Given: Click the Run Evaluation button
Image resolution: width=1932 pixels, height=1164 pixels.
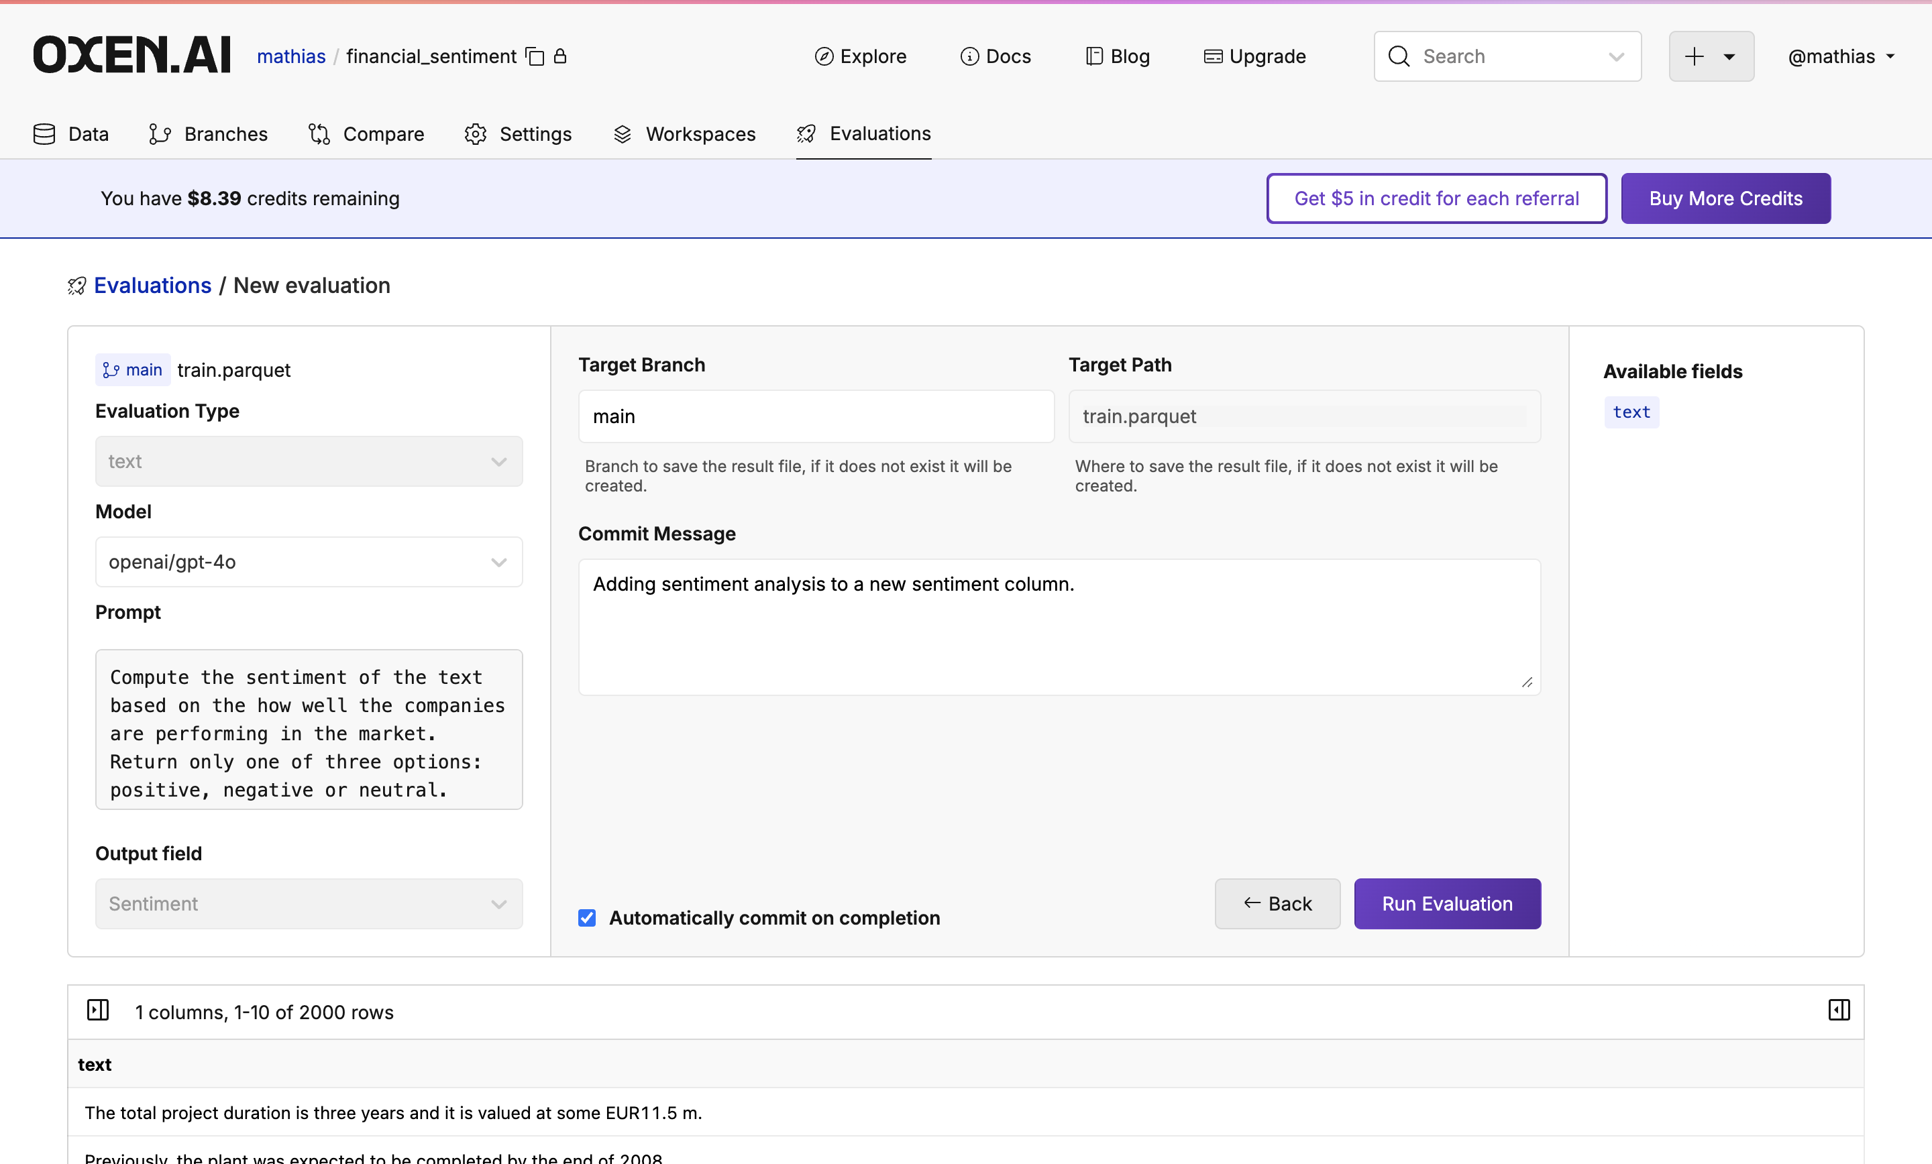Looking at the screenshot, I should point(1446,903).
